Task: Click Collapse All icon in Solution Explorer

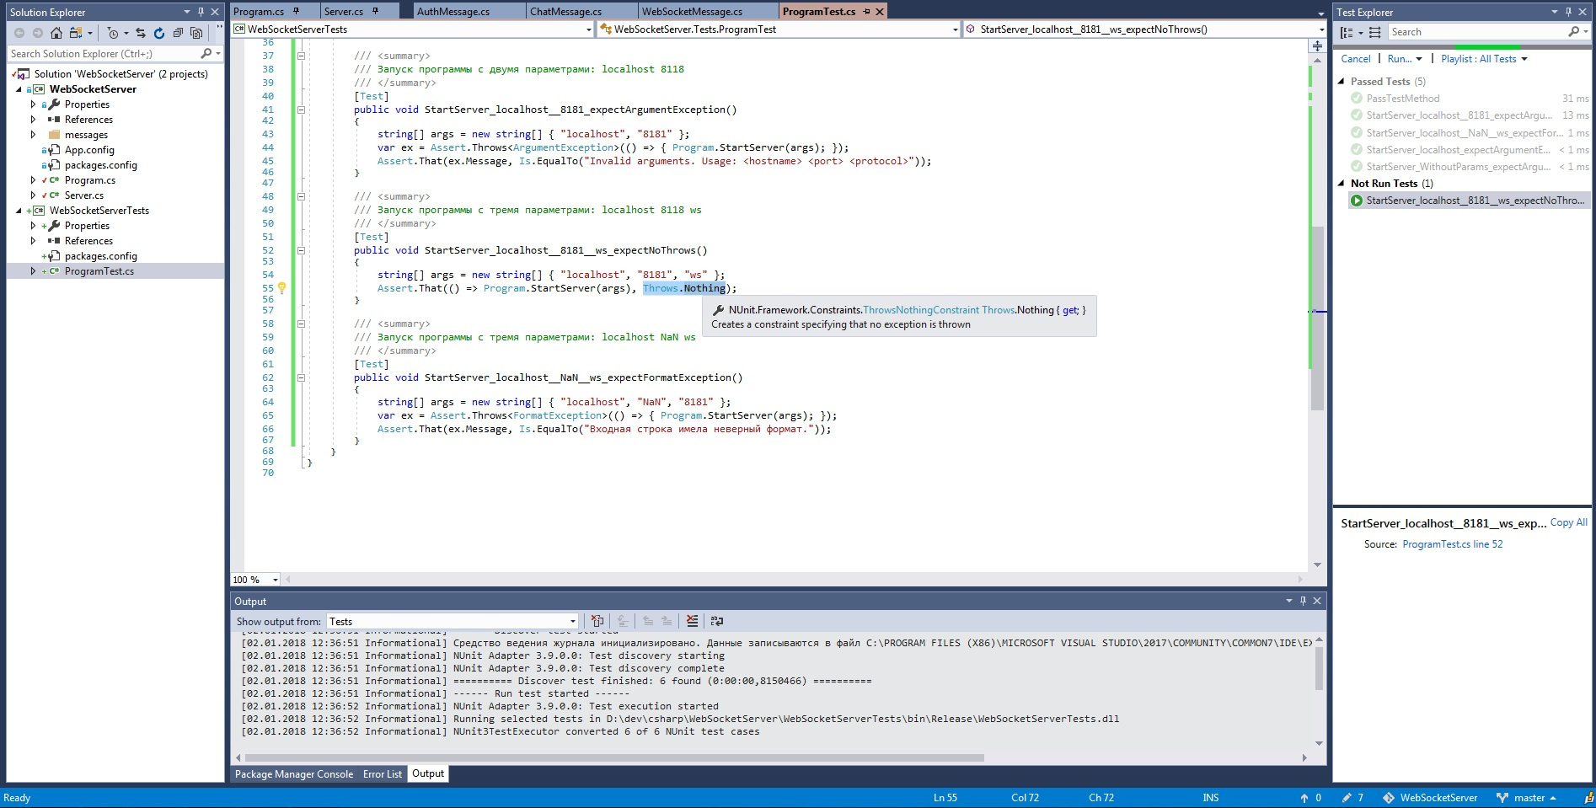Action: [x=178, y=33]
